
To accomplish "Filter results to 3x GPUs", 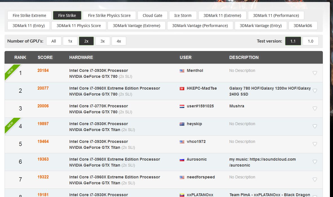I will [103, 41].
